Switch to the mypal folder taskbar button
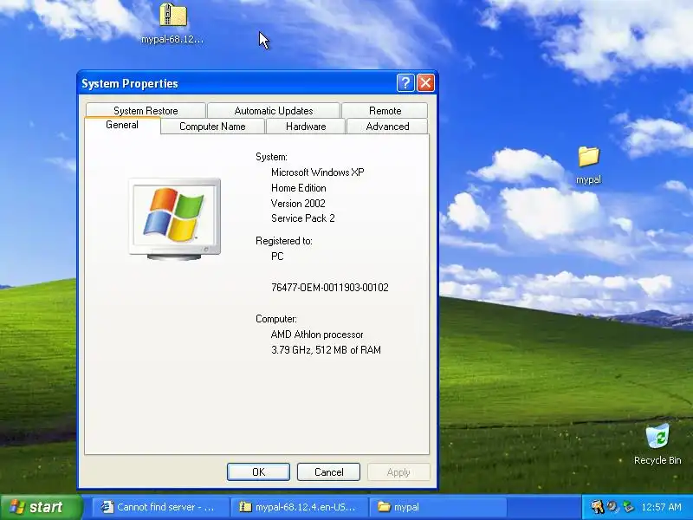 coord(437,507)
